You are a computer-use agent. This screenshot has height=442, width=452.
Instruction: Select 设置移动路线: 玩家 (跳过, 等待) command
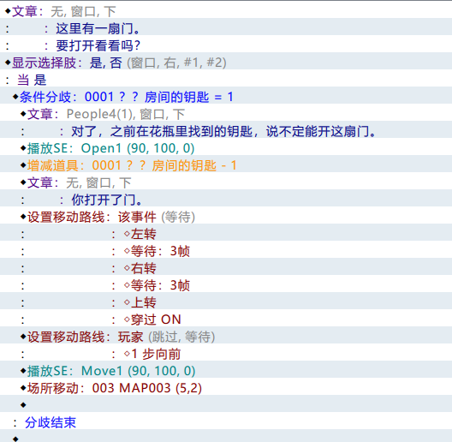(x=226, y=335)
